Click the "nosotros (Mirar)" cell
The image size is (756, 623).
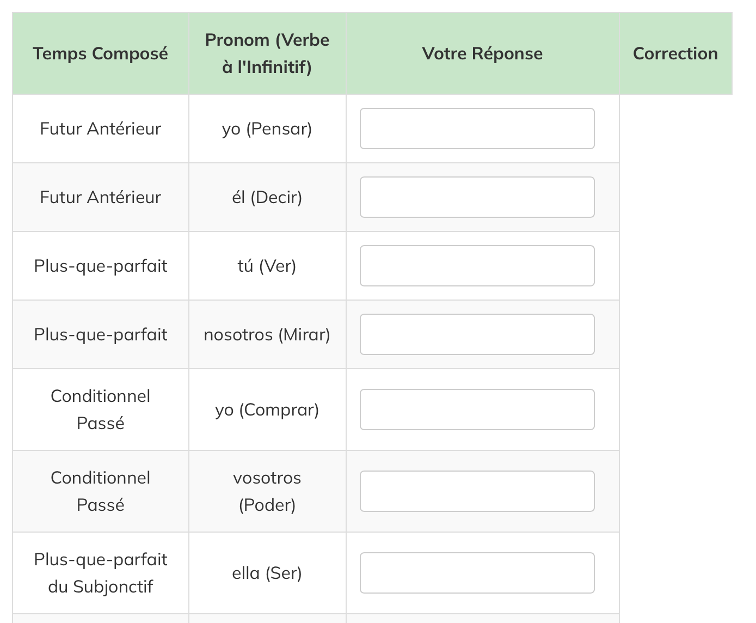(x=267, y=334)
